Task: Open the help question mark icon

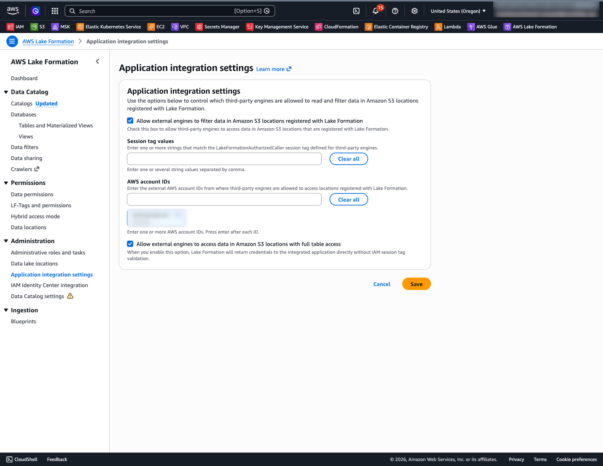Action: pyautogui.click(x=395, y=11)
